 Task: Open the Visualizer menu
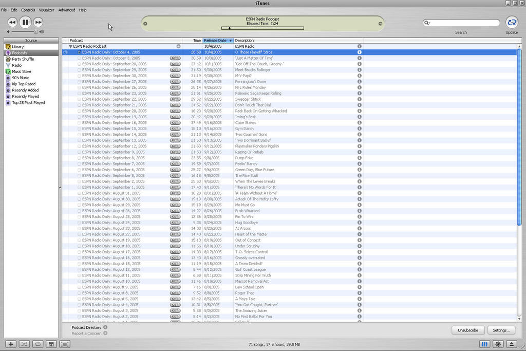tap(47, 10)
